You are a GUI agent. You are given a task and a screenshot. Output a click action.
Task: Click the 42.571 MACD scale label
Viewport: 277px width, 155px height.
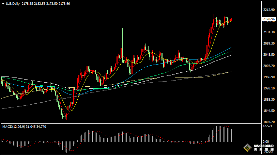tap(267, 126)
